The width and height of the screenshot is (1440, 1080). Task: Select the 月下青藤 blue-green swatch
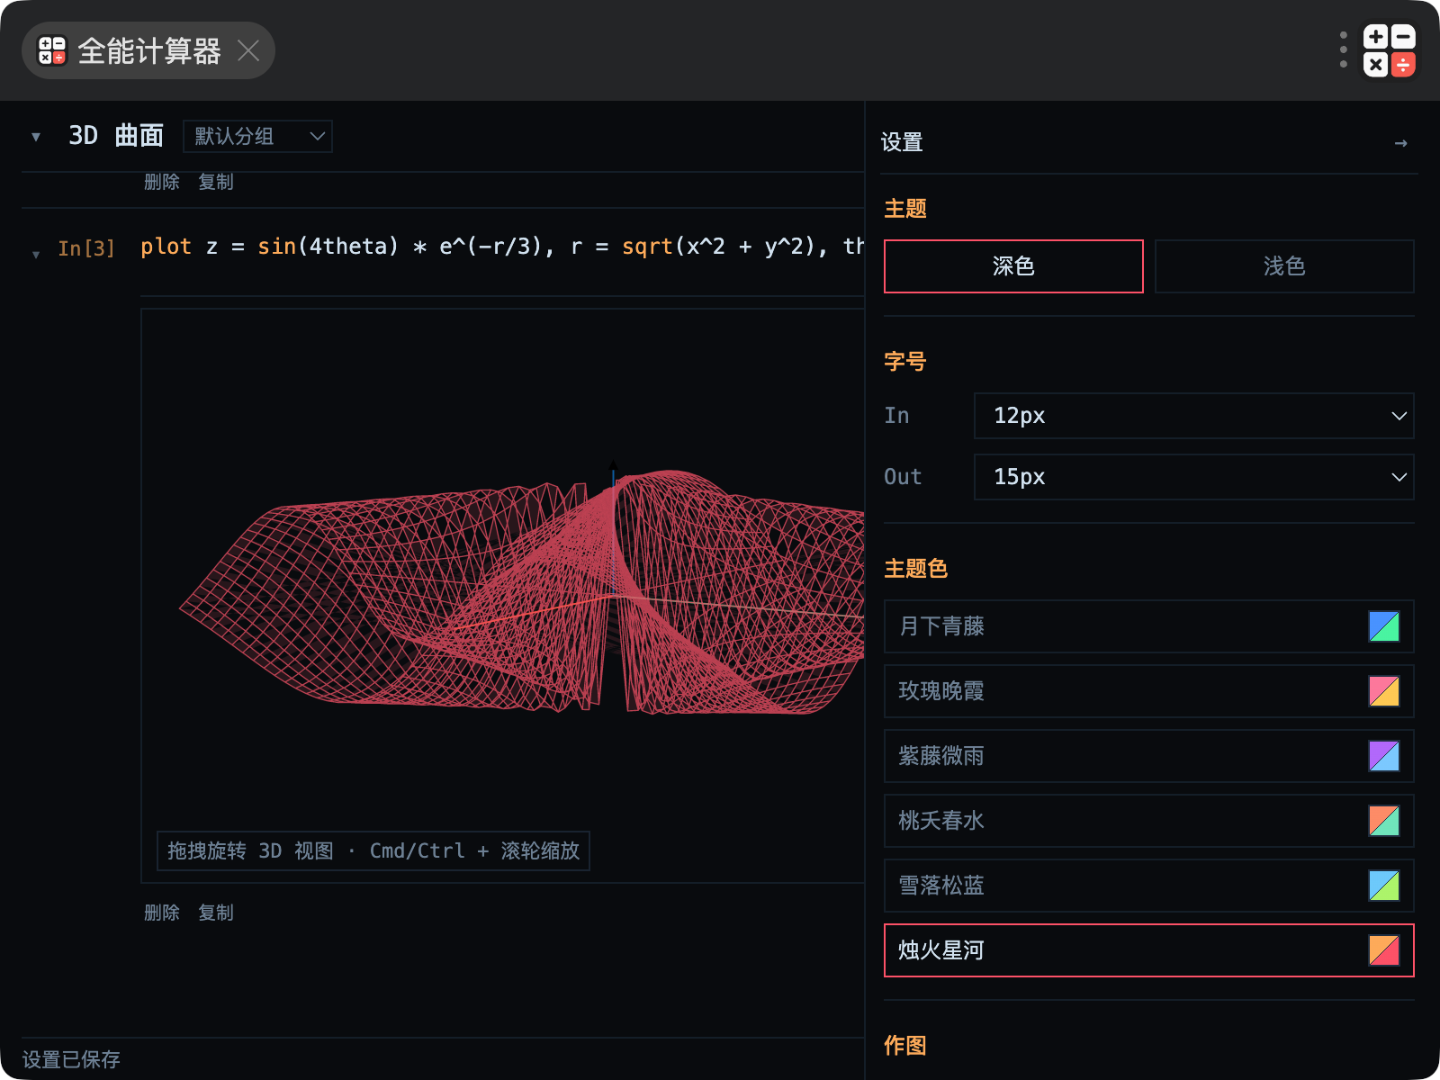pos(1383,626)
